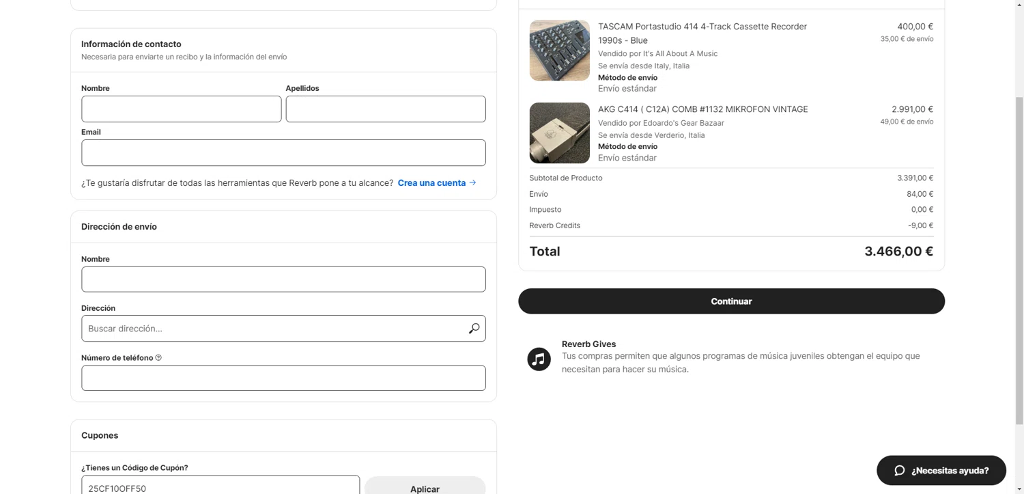Click the chat bubble help icon

899,470
